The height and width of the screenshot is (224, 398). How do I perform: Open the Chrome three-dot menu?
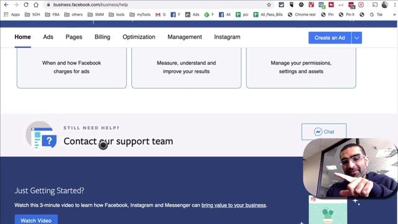(x=395, y=4)
